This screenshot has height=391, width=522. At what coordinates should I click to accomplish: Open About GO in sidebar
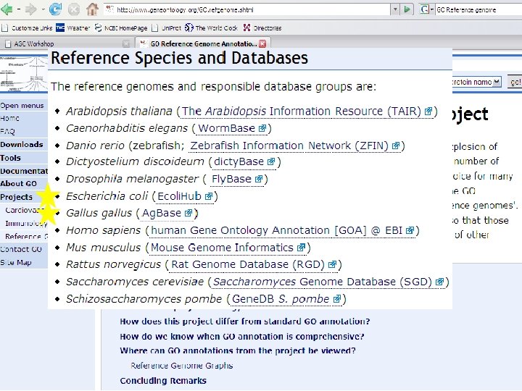click(18, 183)
